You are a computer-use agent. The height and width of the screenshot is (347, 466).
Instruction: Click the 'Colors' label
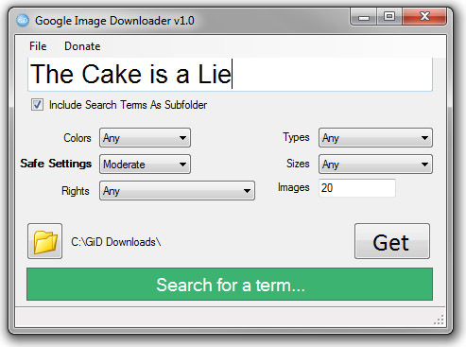(x=78, y=138)
